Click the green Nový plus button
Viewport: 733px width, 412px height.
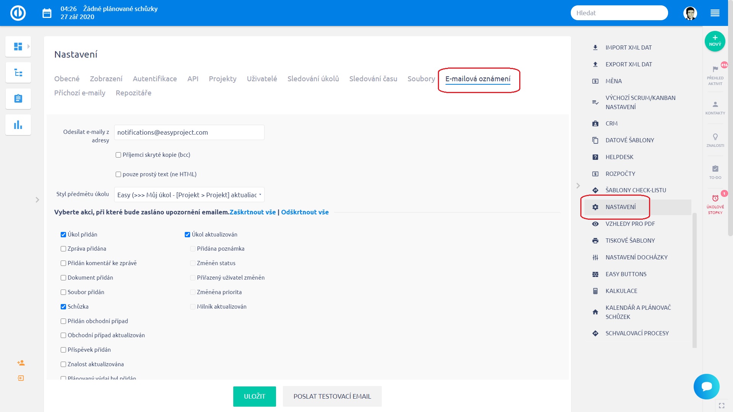(715, 41)
